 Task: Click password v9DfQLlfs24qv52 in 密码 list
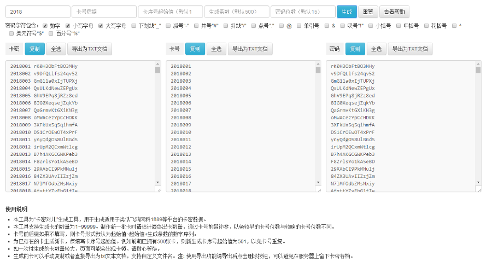tap(353, 73)
